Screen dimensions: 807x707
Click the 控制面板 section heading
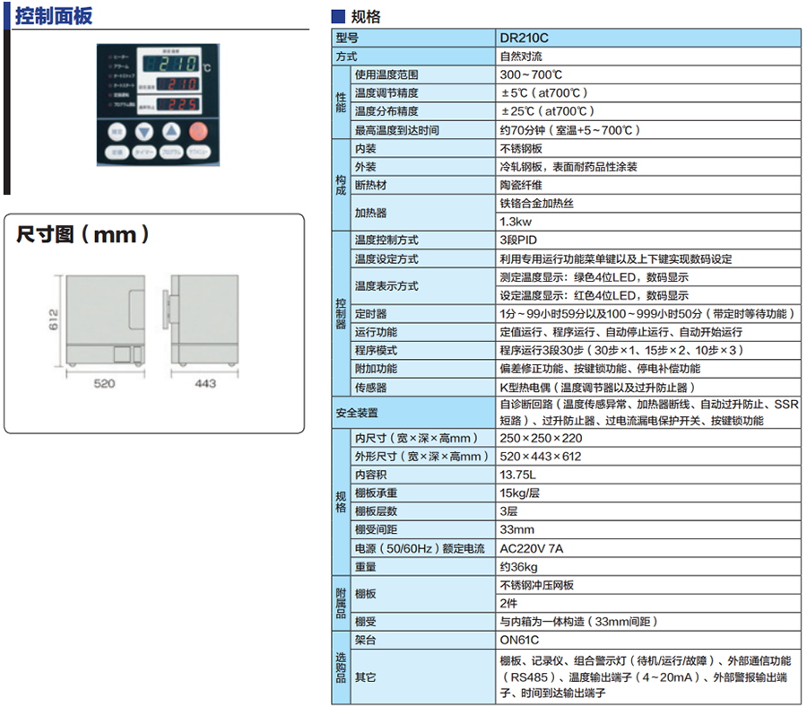[54, 16]
